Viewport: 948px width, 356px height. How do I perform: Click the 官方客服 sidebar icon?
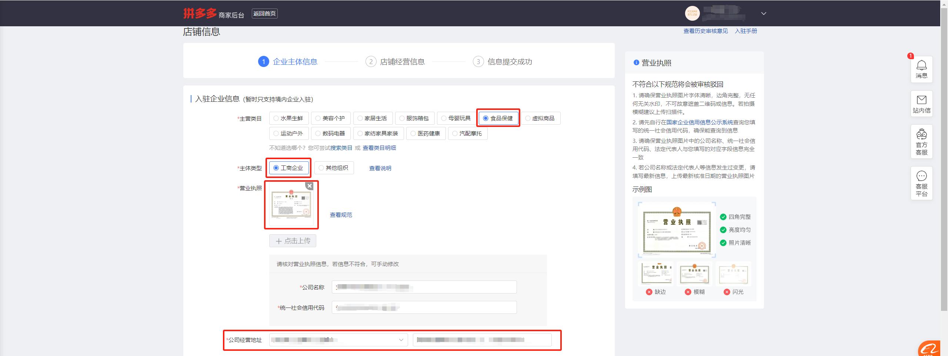tap(922, 142)
